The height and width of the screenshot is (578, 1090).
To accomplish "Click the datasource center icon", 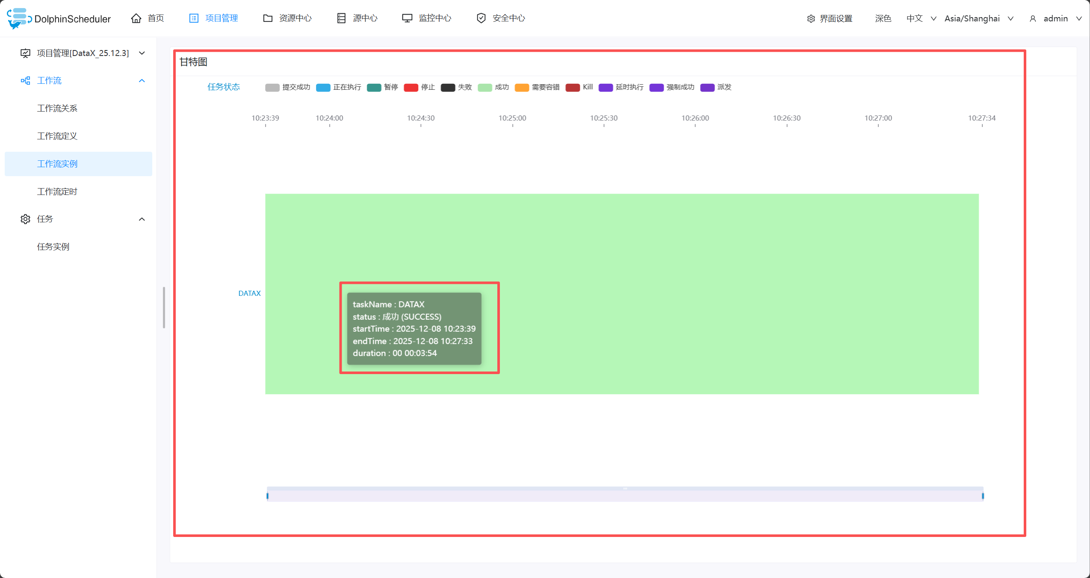I will (x=341, y=18).
